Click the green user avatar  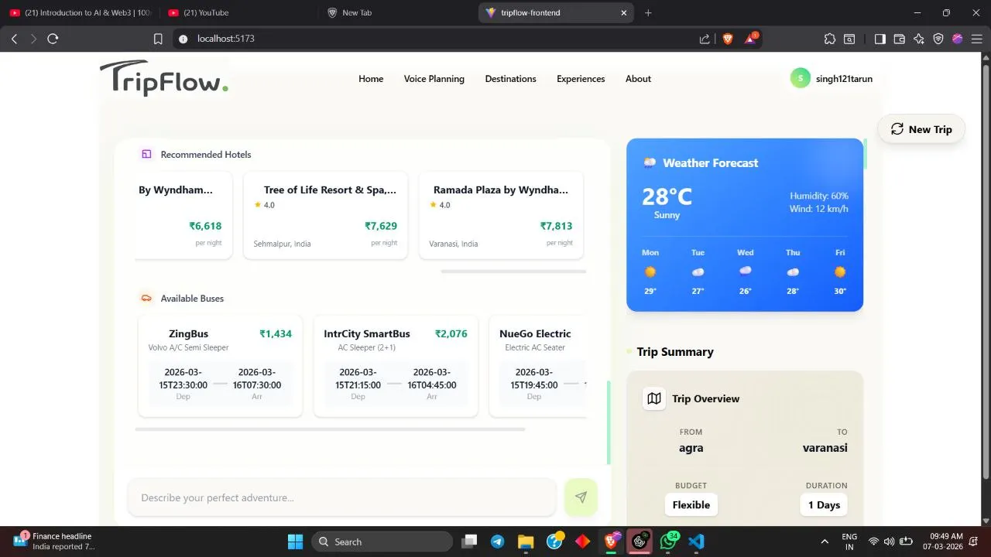(x=800, y=78)
